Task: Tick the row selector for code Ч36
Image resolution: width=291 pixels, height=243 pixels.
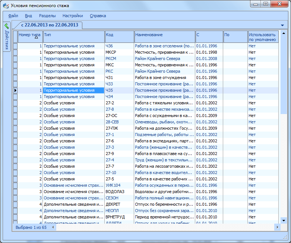Action: click(15, 46)
